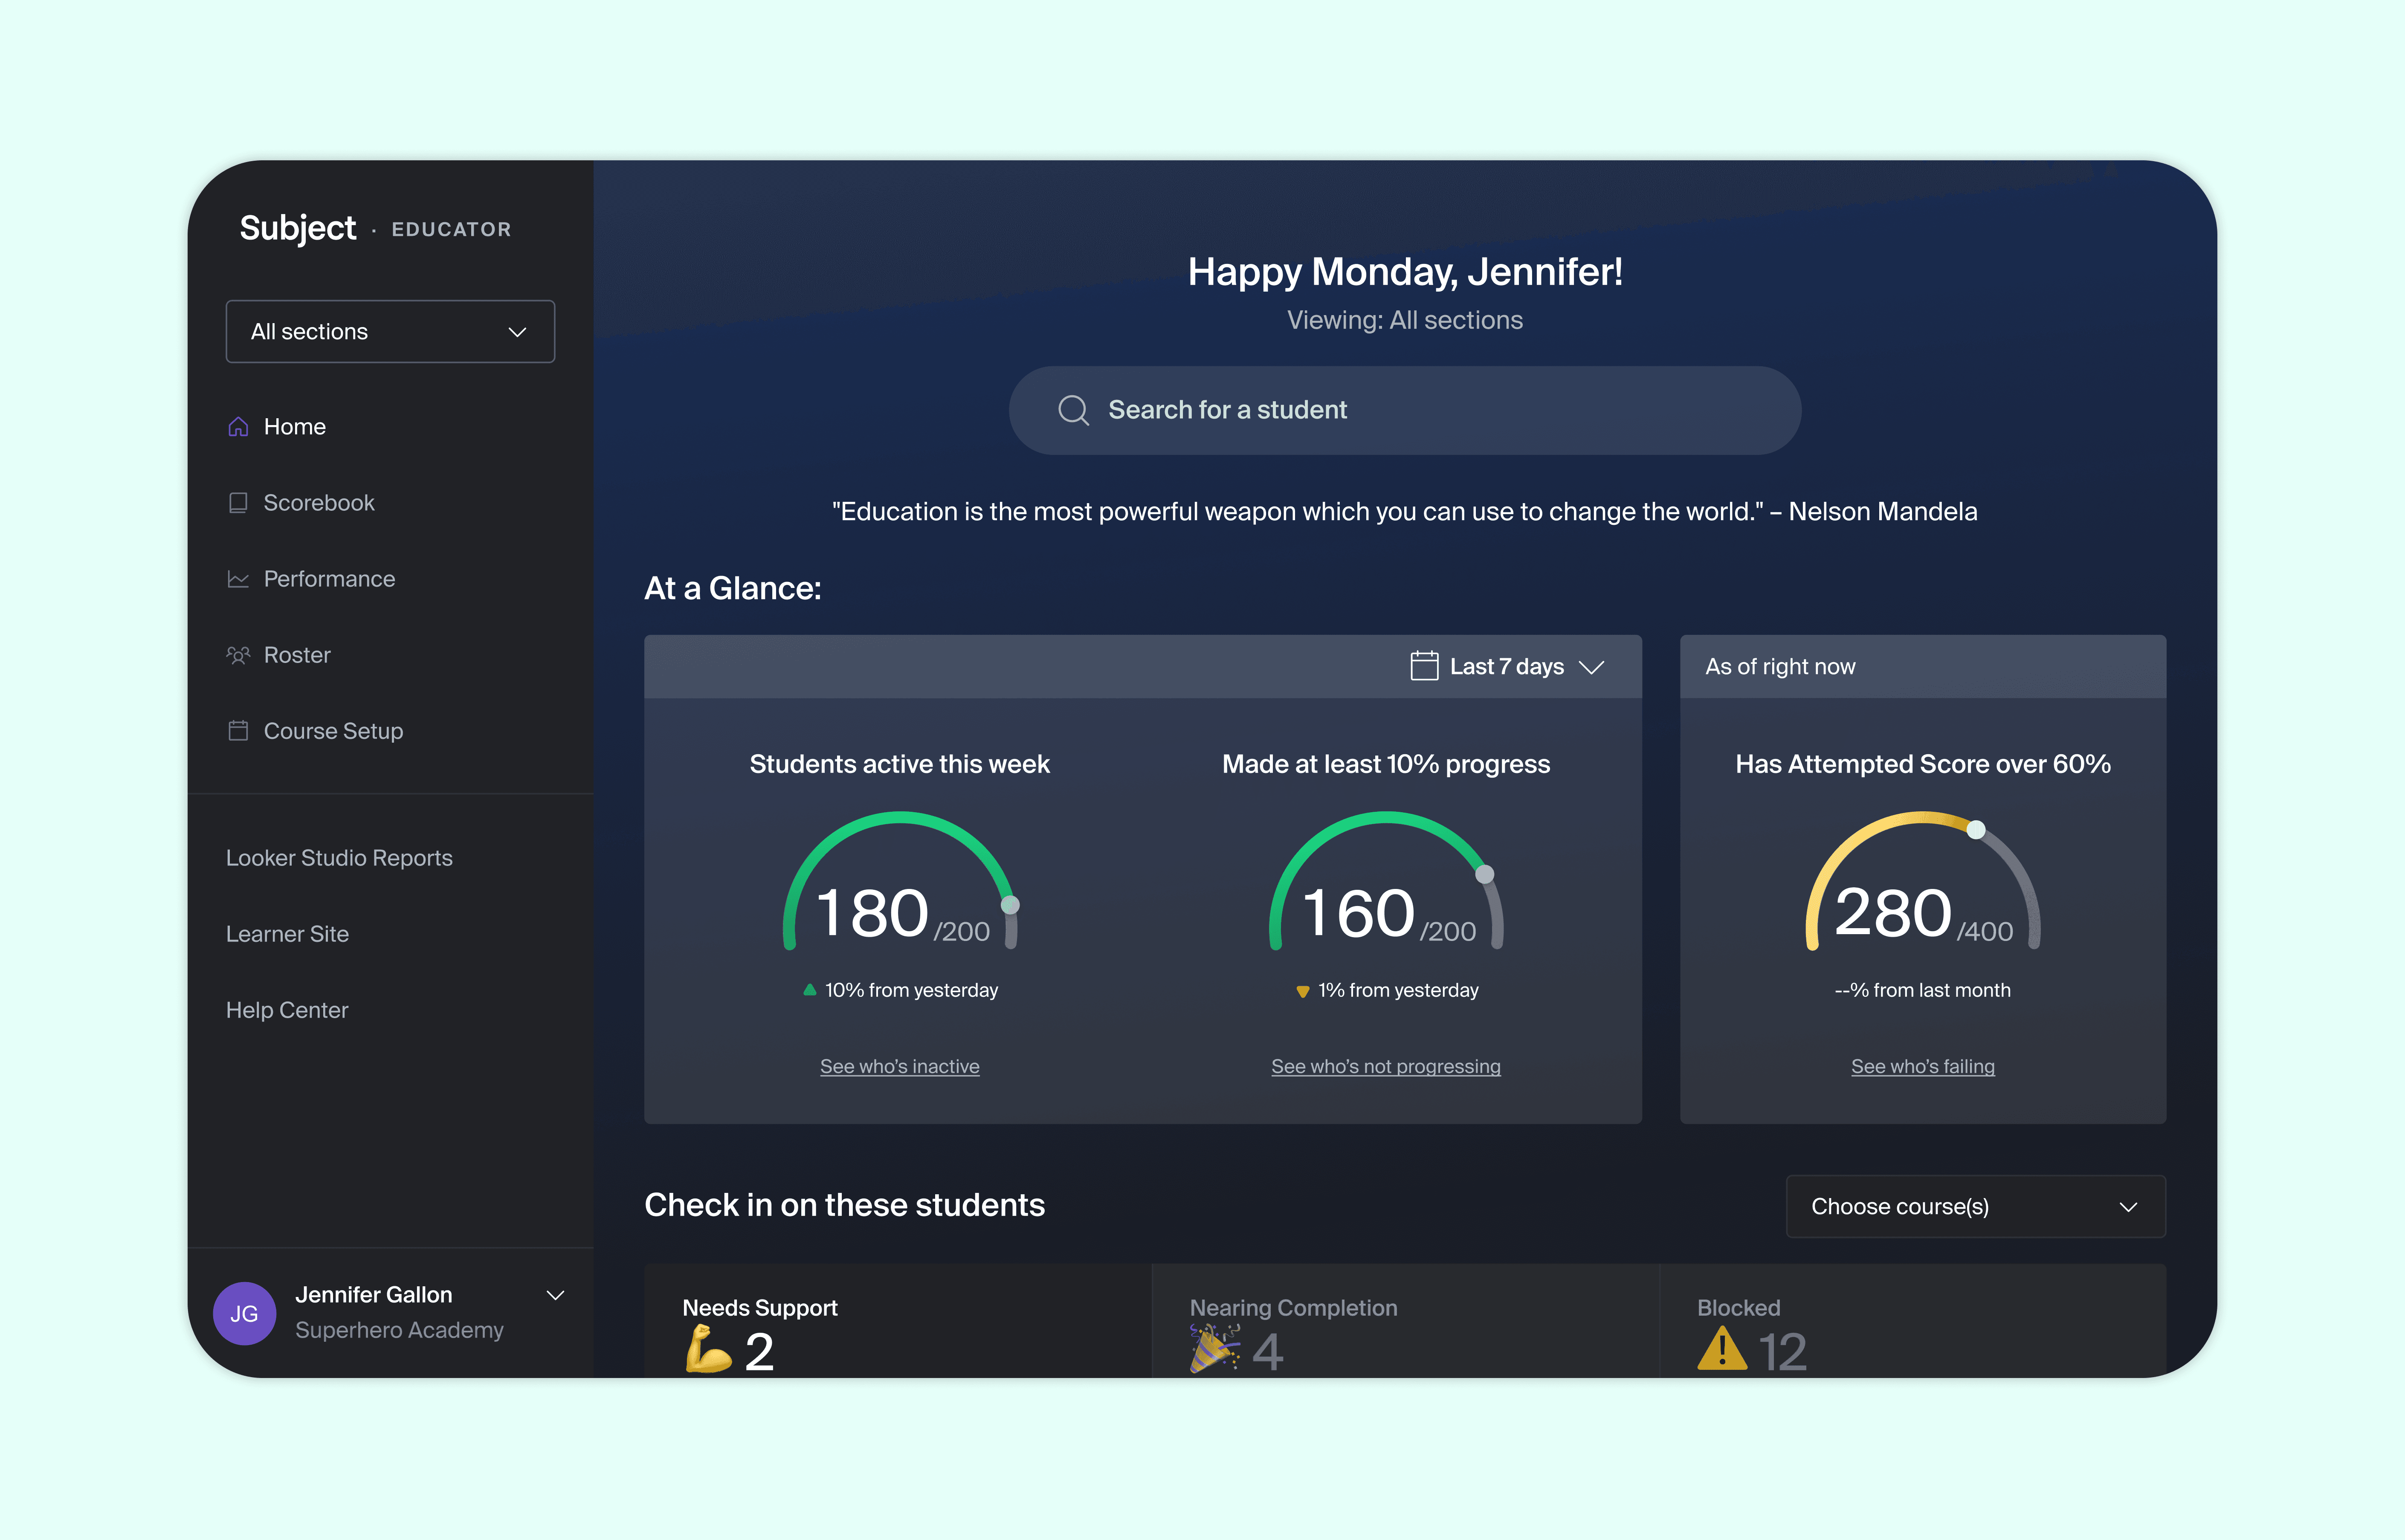Click the 280/400 score gauge knob
The height and width of the screenshot is (1540, 2405).
(x=1976, y=830)
